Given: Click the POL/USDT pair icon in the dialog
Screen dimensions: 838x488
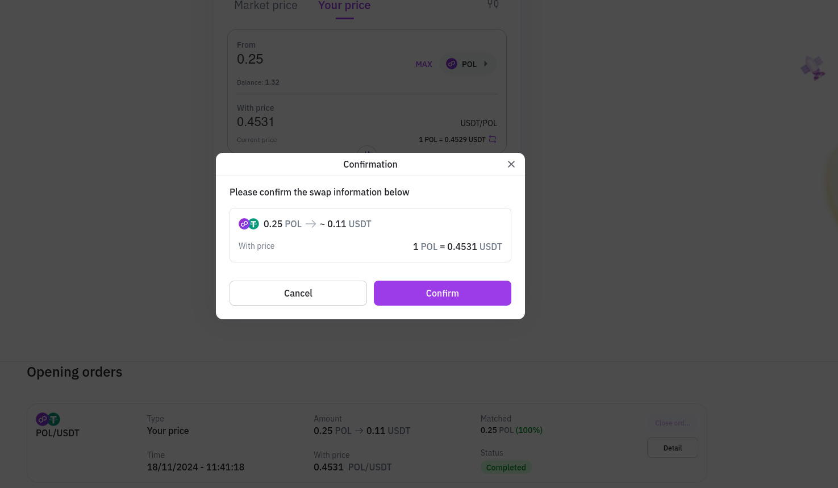Looking at the screenshot, I should click(249, 224).
